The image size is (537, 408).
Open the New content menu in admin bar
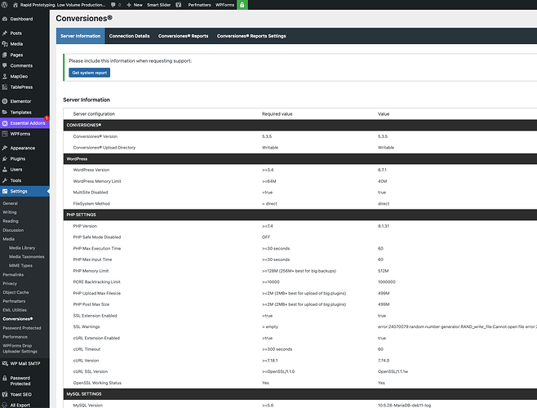pyautogui.click(x=134, y=4)
